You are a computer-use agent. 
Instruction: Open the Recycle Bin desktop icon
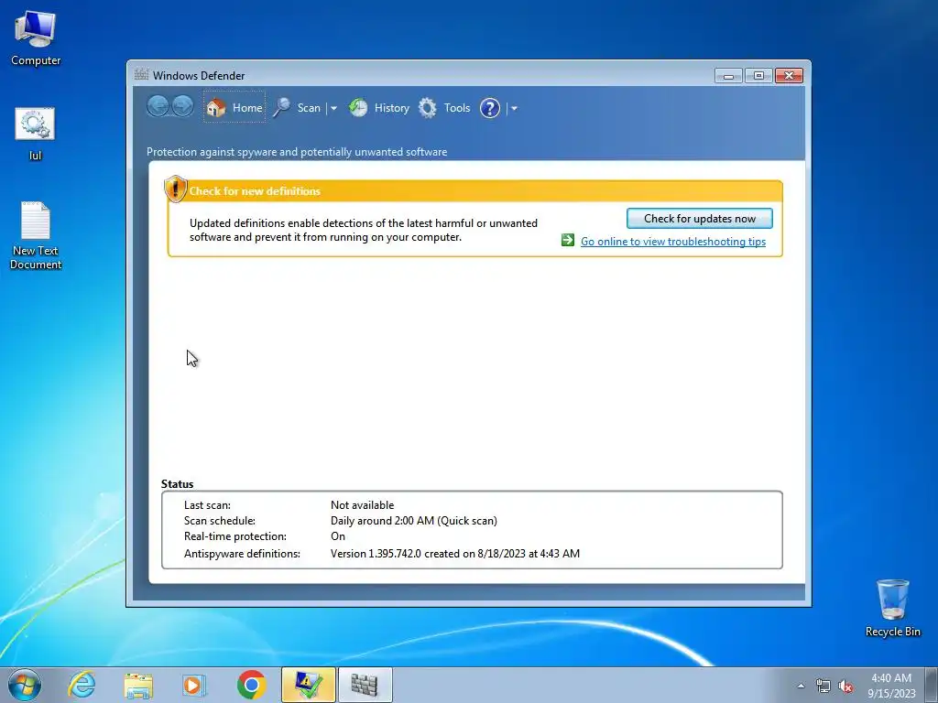click(x=892, y=608)
